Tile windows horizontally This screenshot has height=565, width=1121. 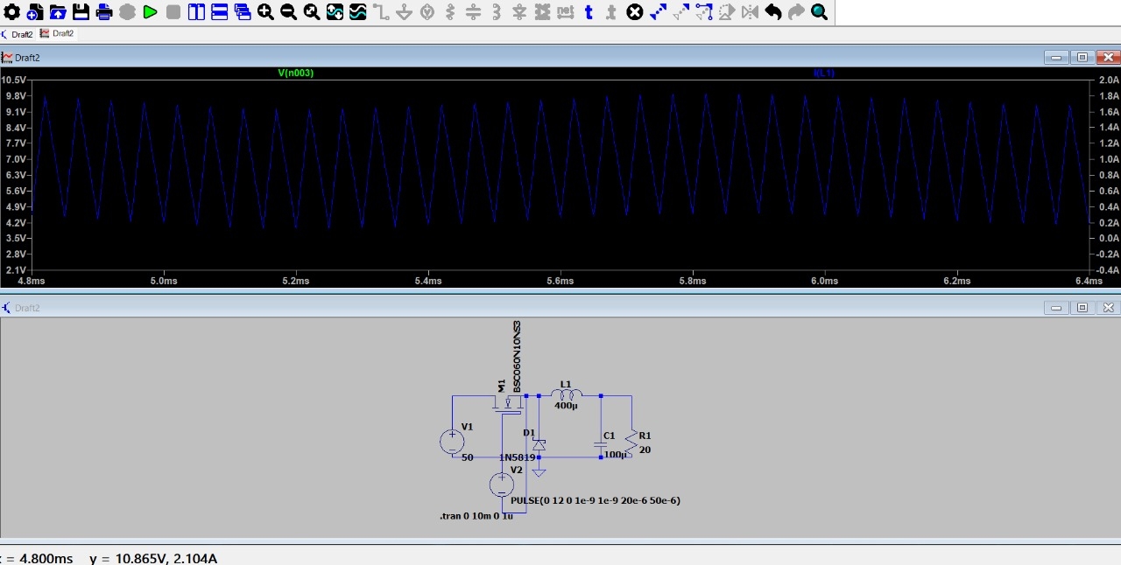point(220,12)
